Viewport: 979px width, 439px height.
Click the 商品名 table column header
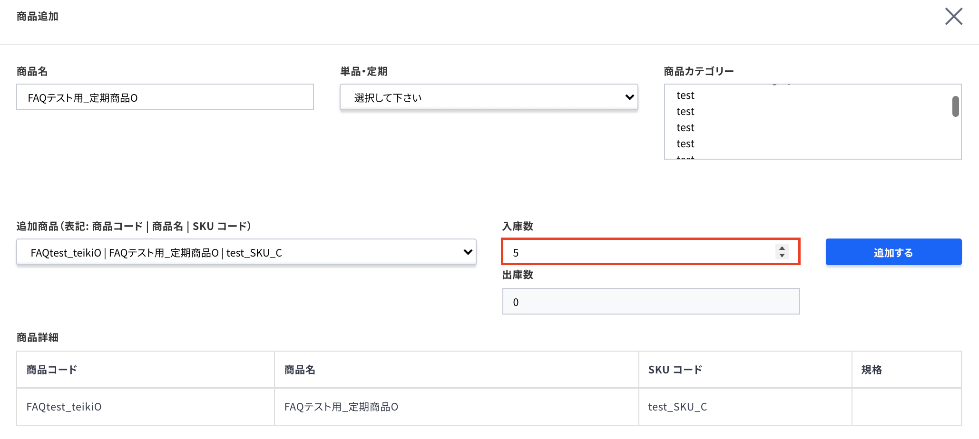(457, 370)
